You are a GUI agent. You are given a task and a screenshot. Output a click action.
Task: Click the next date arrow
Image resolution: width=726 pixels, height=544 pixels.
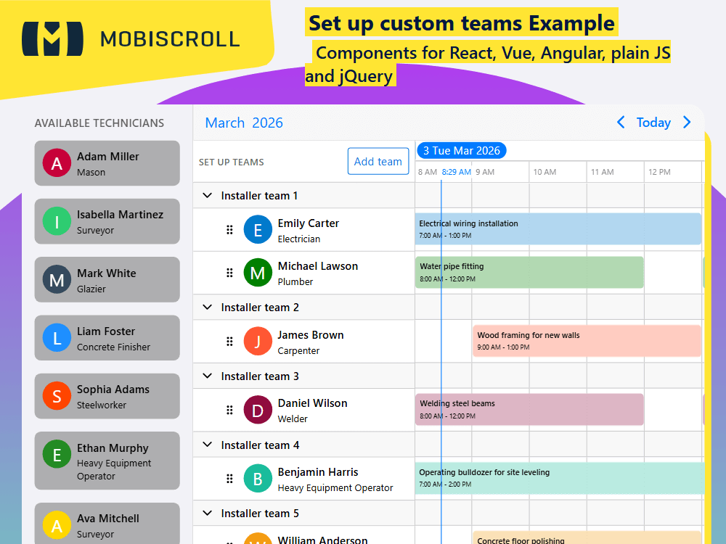[687, 123]
